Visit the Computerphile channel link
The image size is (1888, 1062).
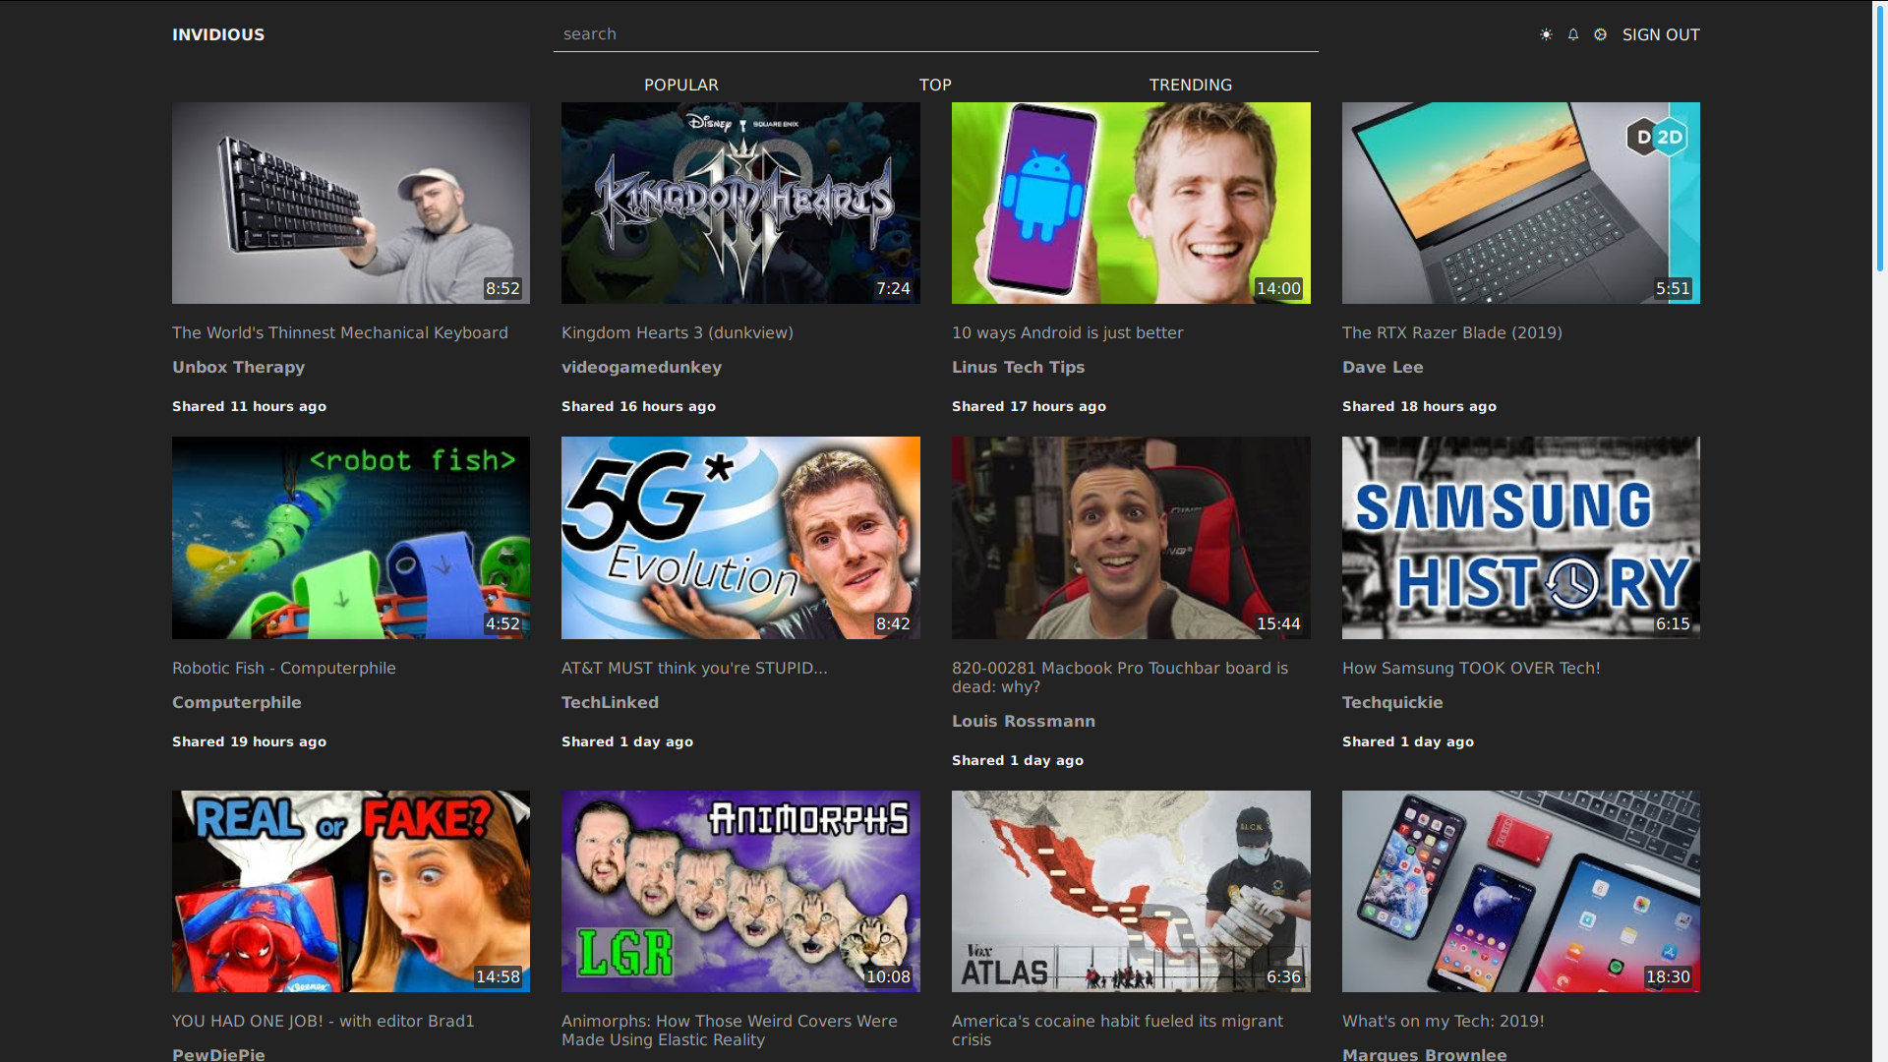(x=236, y=702)
